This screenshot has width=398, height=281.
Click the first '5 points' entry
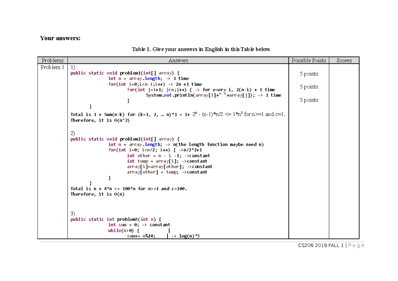309,74
